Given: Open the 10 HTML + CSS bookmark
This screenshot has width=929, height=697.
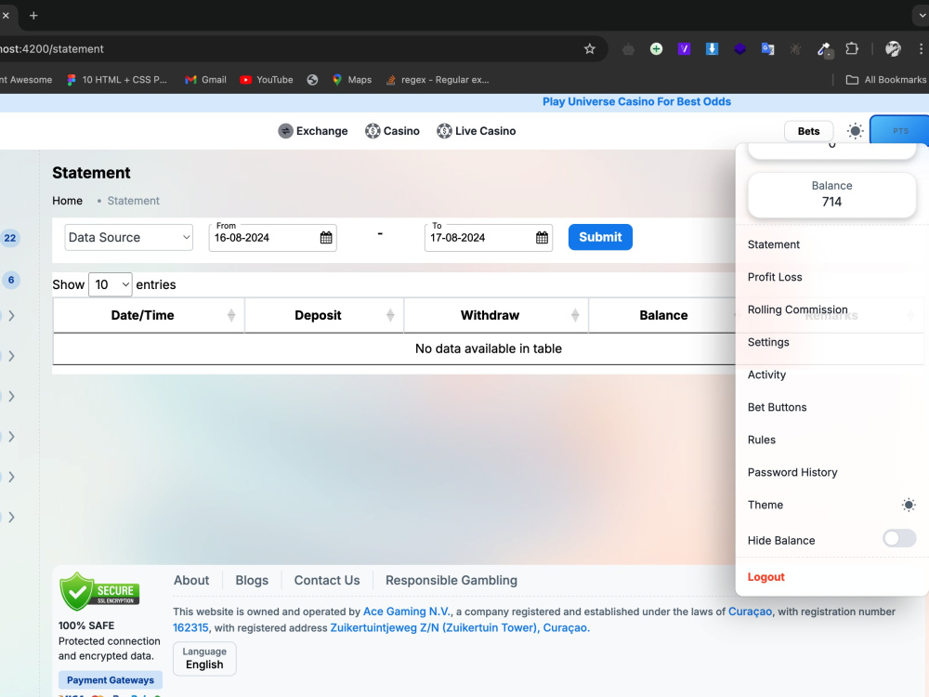Looking at the screenshot, I should (x=117, y=80).
